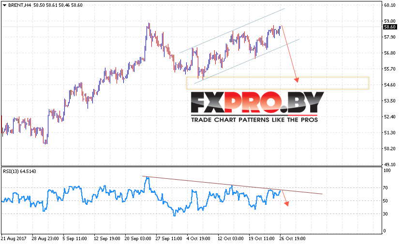Click the red arrowhead in the price chart
This screenshot has height=244, width=401.
(297, 80)
